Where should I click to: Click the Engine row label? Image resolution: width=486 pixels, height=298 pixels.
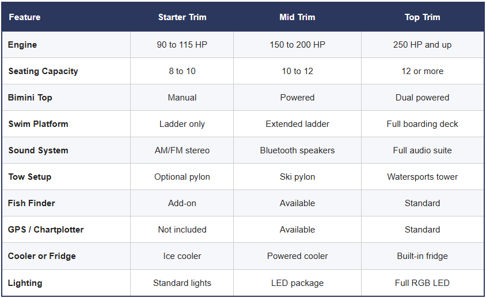[22, 45]
